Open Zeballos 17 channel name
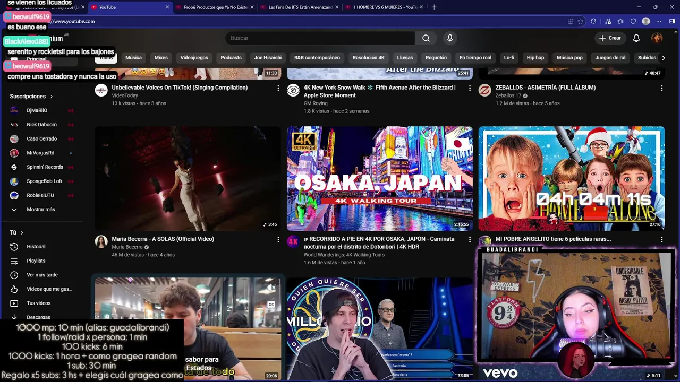This screenshot has height=382, width=680. [508, 96]
